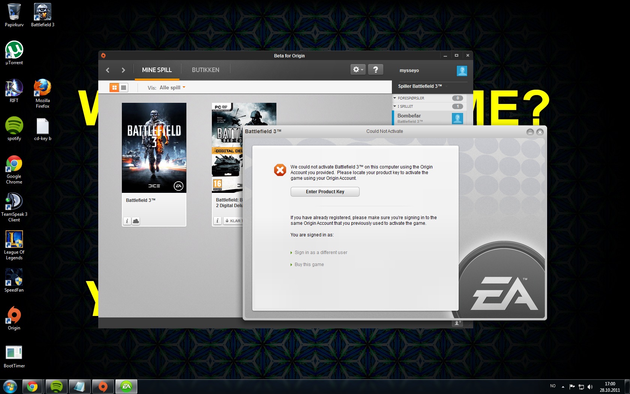Viewport: 630px width, 394px height.
Task: Click Bombefar's friend avatar icon
Action: pyautogui.click(x=457, y=119)
